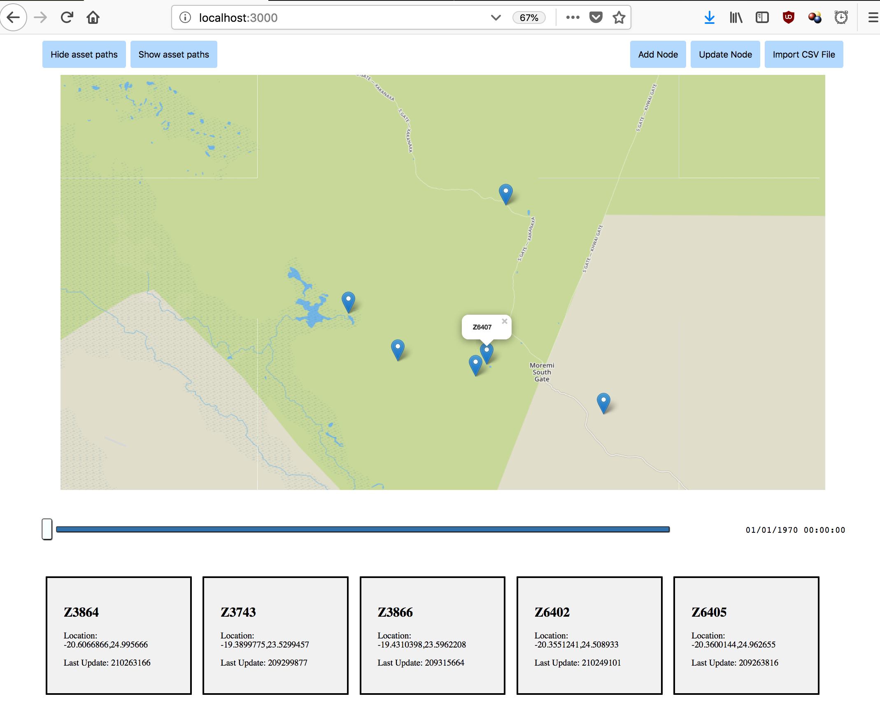Toggle the sidebar panel icon

pos(762,17)
